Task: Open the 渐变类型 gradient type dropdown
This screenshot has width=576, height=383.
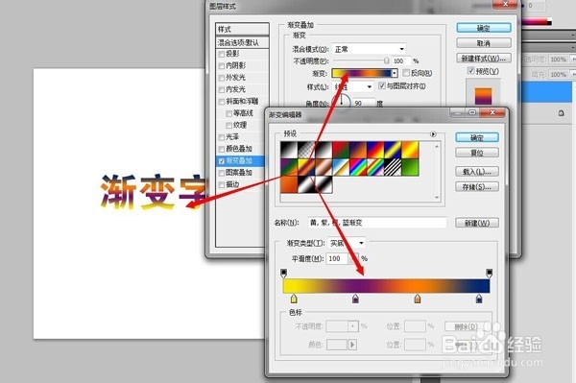Action: 347,243
